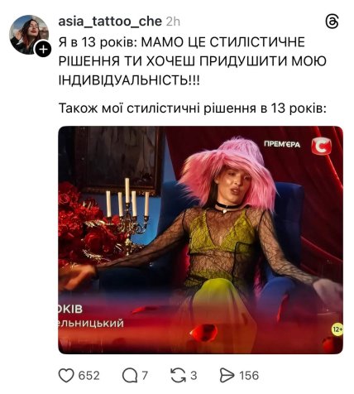Follow user via plus badge on avatar

[43, 50]
